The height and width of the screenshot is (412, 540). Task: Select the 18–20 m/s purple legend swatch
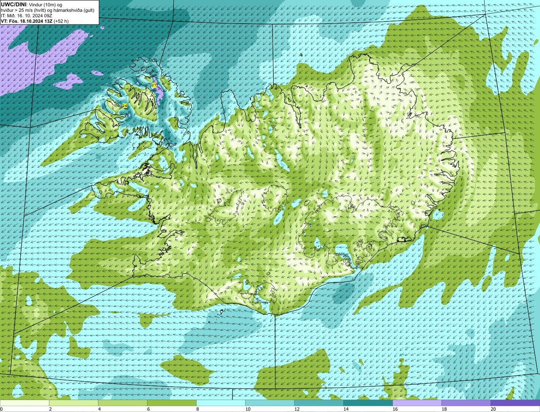[466, 403]
